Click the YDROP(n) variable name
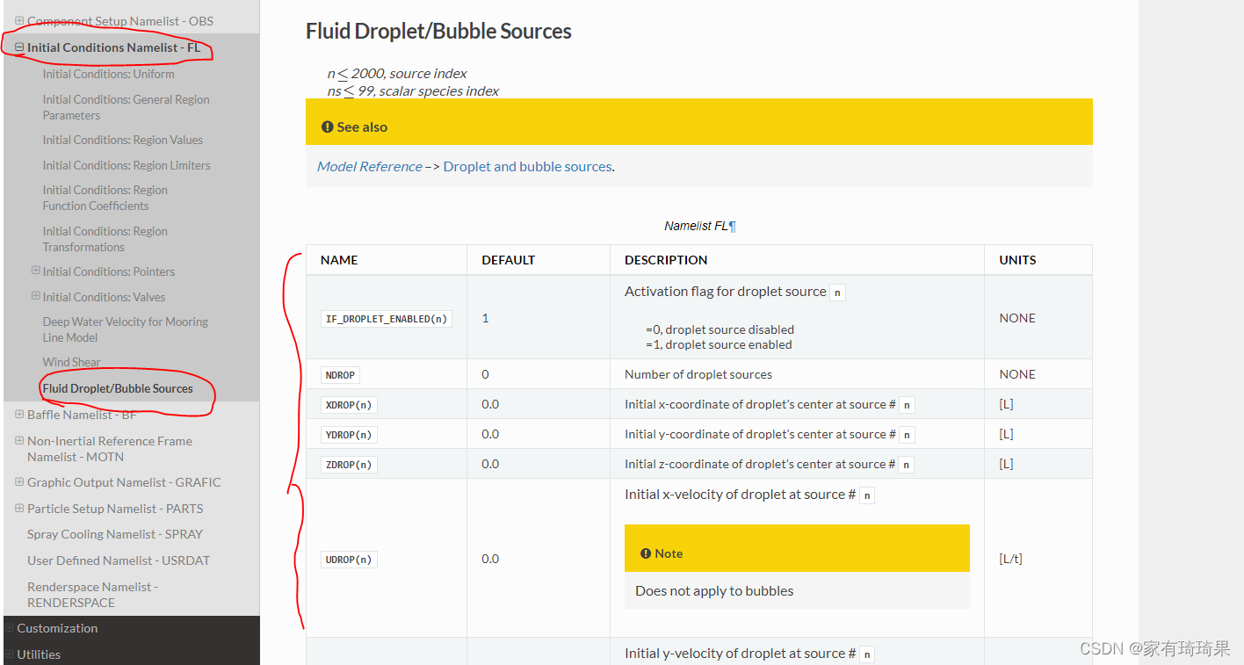 click(x=349, y=435)
